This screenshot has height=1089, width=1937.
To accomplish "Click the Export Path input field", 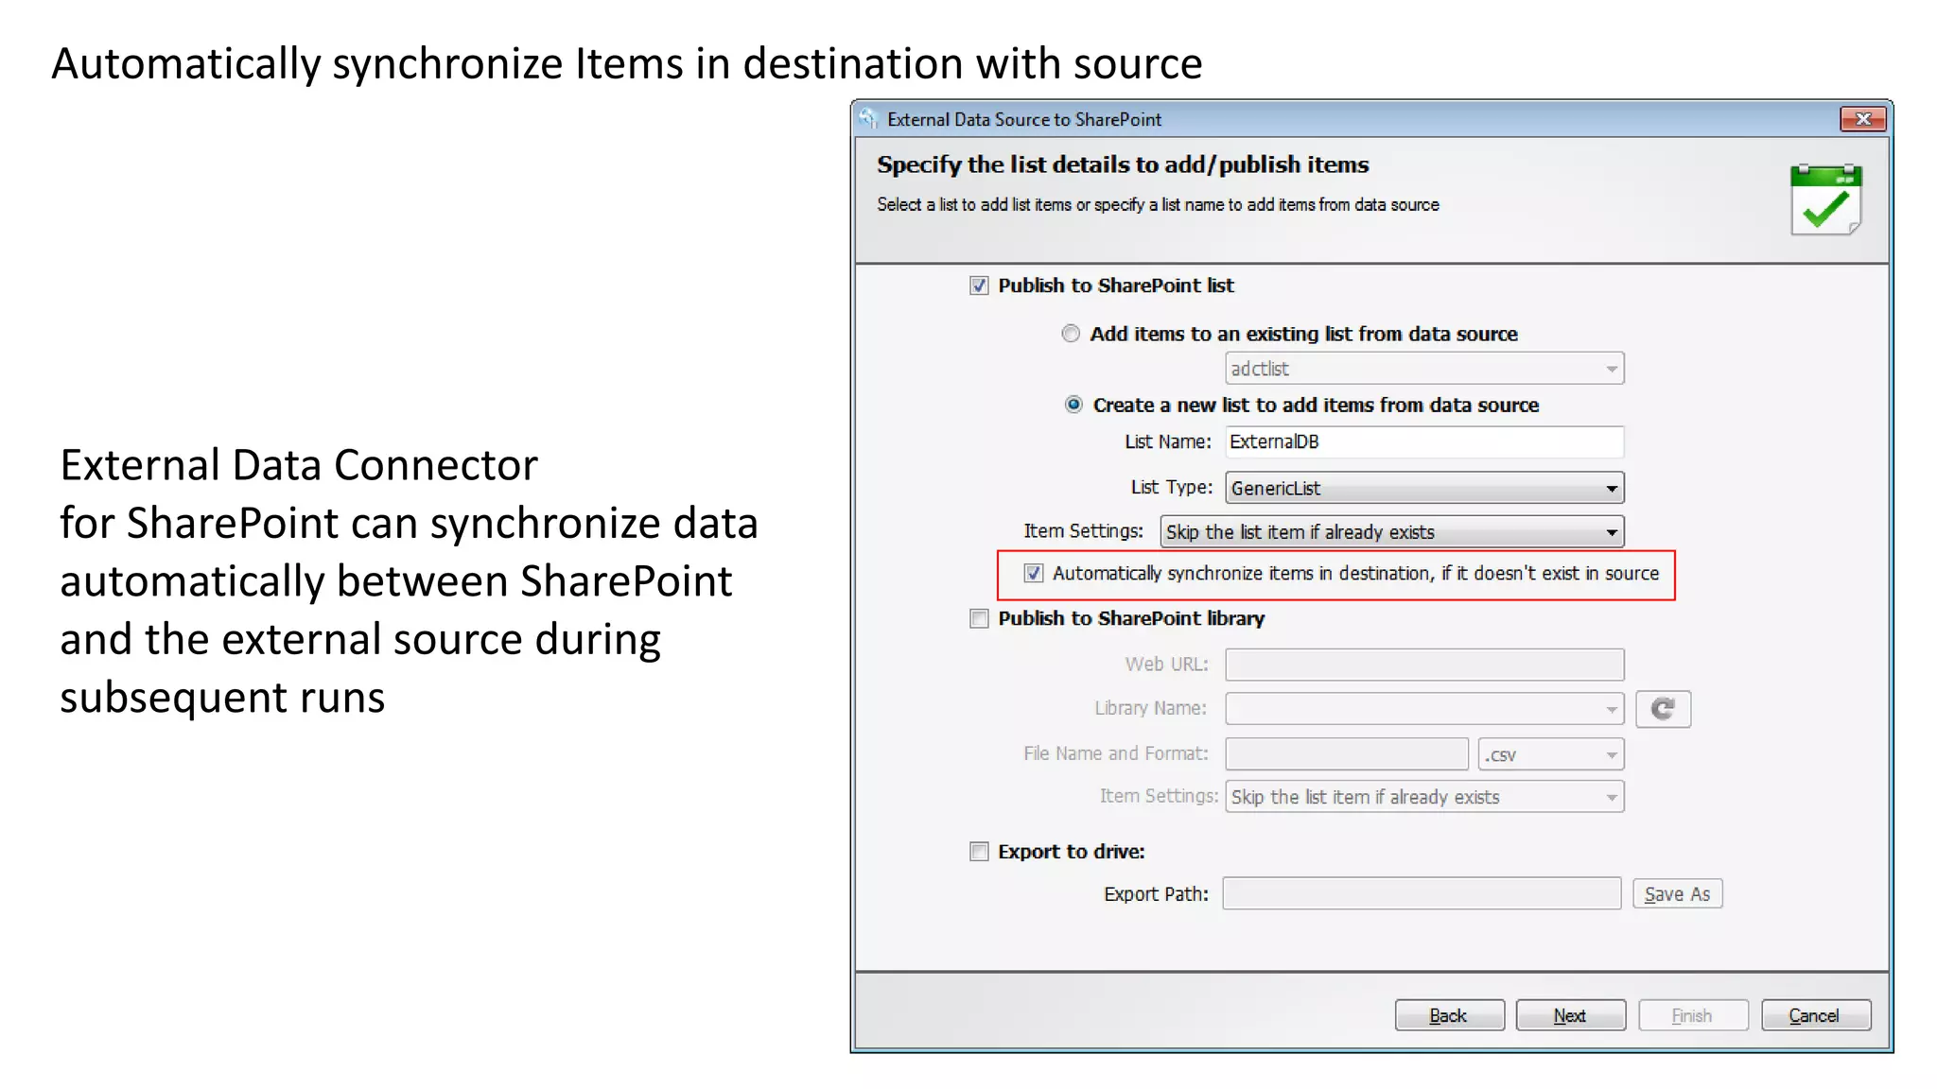I will [1422, 893].
